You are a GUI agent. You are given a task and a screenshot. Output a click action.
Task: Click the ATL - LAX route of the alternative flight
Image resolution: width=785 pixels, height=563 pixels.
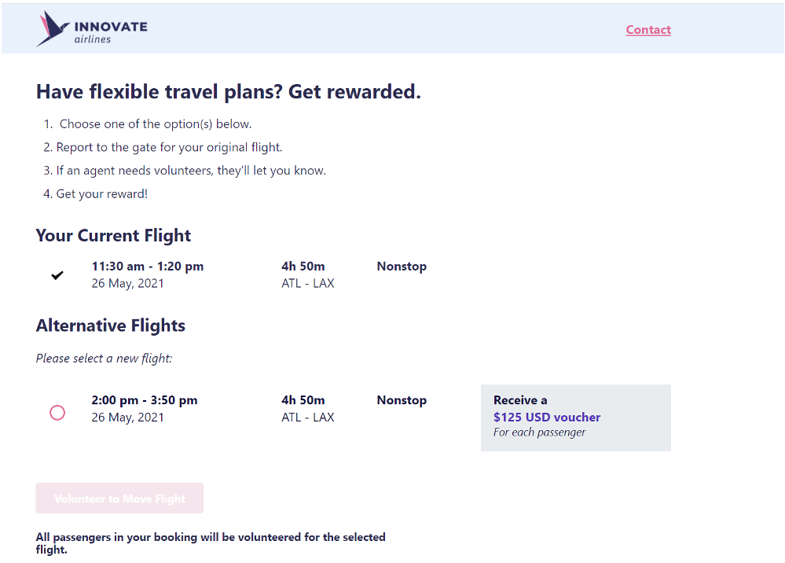[x=308, y=418]
